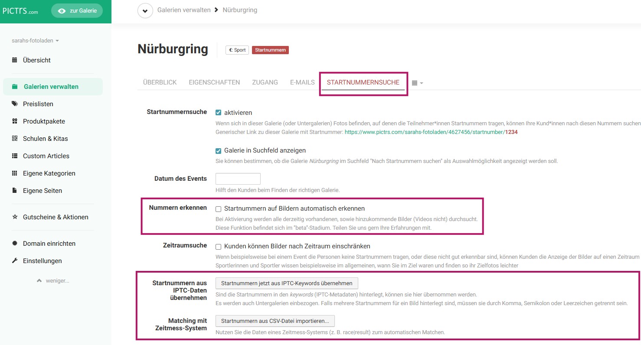Enable Startnummern auf Bildern automatisch erkennen
641x345 pixels.
pyautogui.click(x=219, y=209)
